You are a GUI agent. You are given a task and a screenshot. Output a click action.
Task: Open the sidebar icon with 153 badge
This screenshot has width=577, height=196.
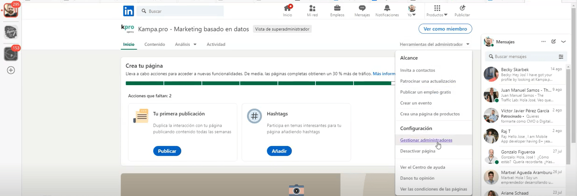(11, 54)
